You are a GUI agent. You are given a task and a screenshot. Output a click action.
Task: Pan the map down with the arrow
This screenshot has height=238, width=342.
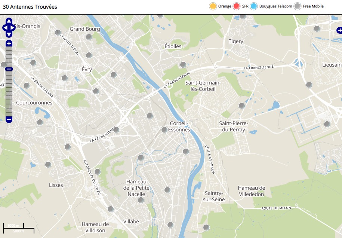(x=9, y=34)
